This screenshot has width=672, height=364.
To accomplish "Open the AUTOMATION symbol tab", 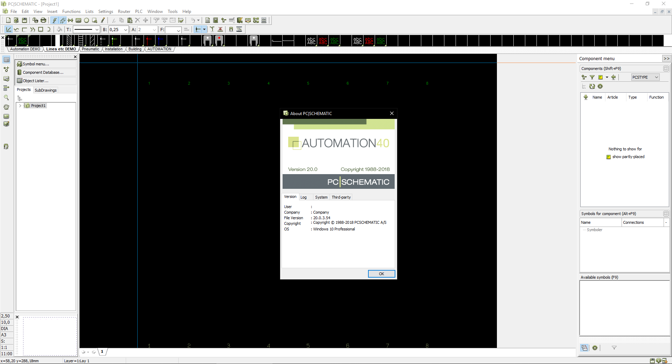I will (159, 49).
